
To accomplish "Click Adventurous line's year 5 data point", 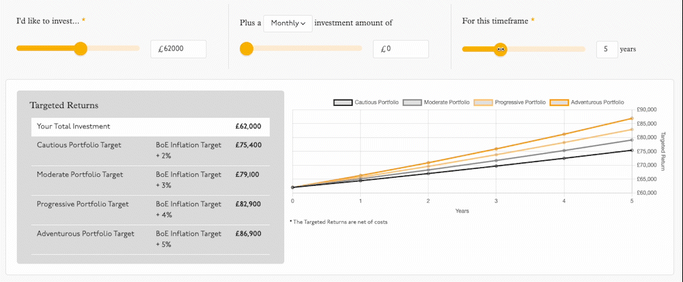I will 632,118.
